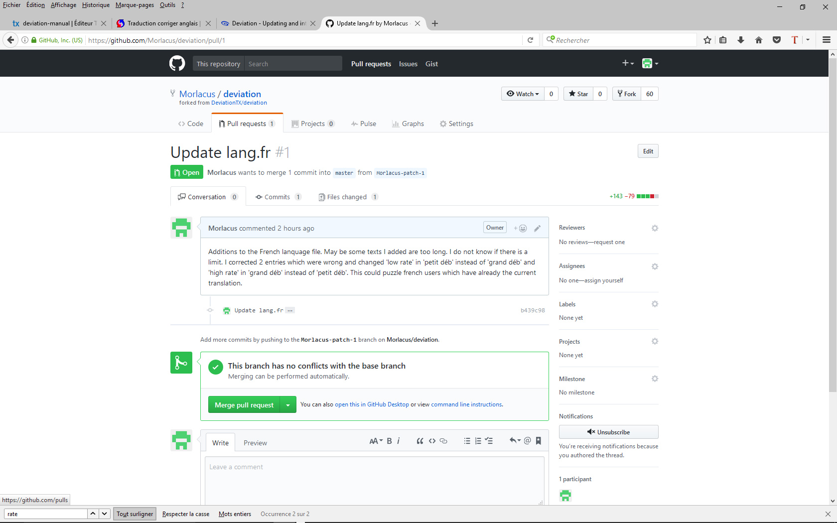Image resolution: width=837 pixels, height=523 pixels.
Task: Click the Watch button dropdown
Action: click(x=523, y=94)
